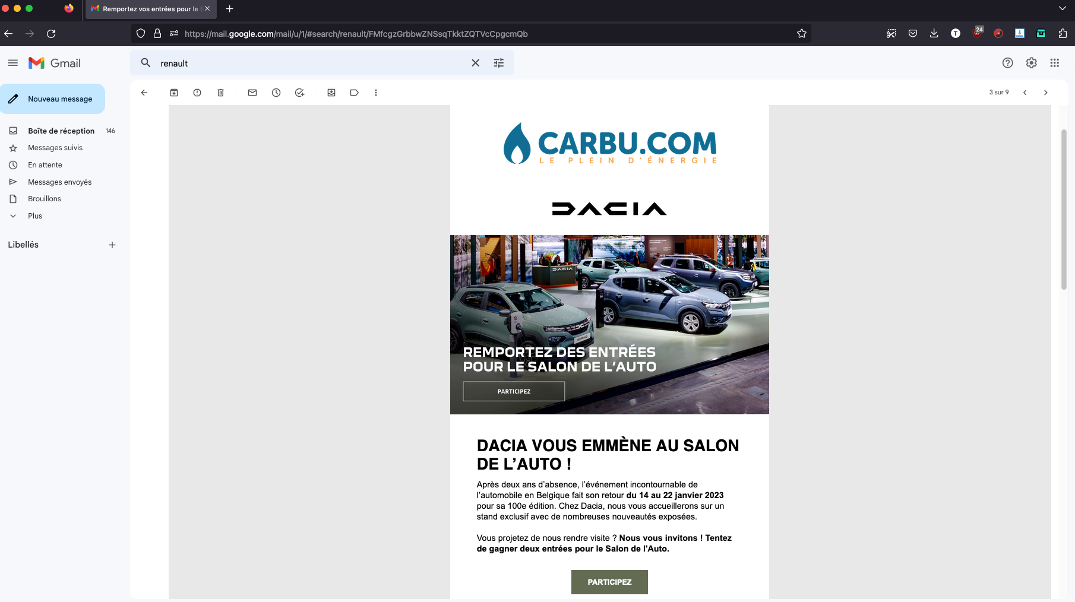Click the search magnifier icon
Screen dimensions: 1075x602
[x=146, y=63]
